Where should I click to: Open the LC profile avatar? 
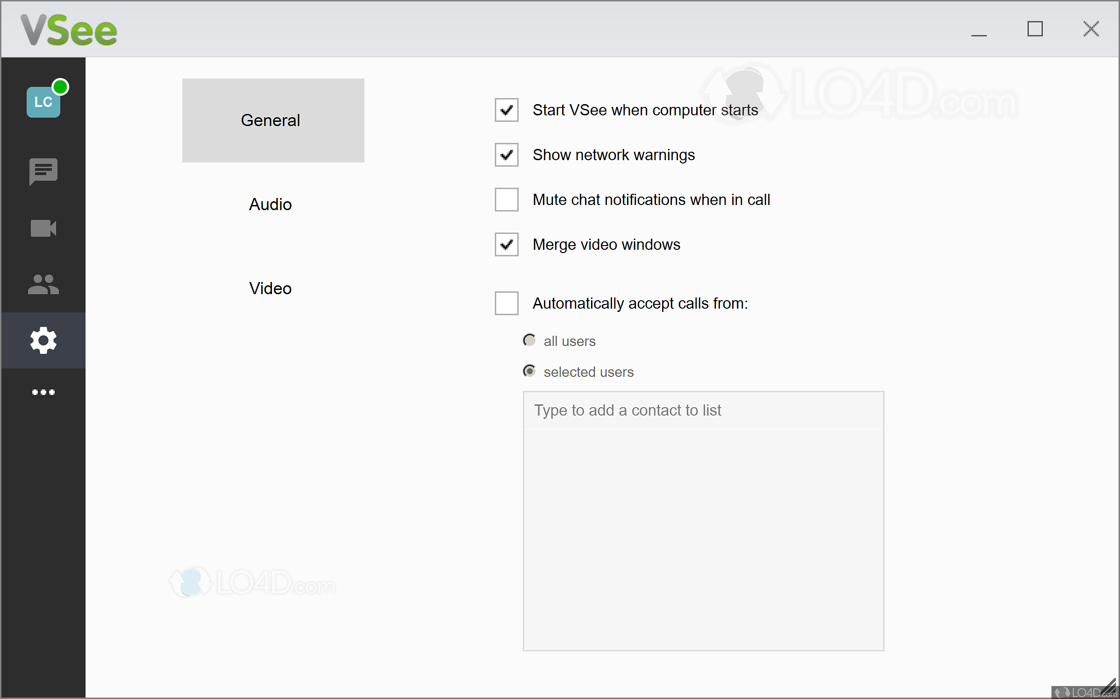coord(43,102)
